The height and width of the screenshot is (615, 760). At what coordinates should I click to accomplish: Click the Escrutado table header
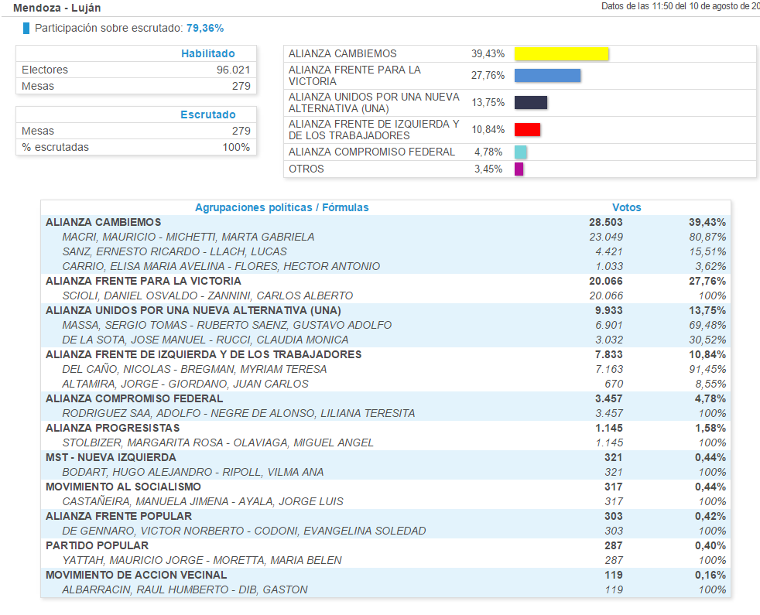click(x=207, y=114)
